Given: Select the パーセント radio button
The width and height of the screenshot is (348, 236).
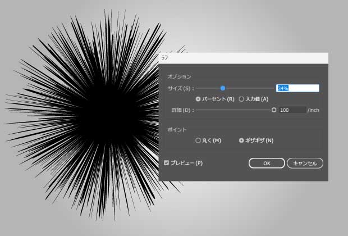Looking at the screenshot, I should [x=198, y=99].
